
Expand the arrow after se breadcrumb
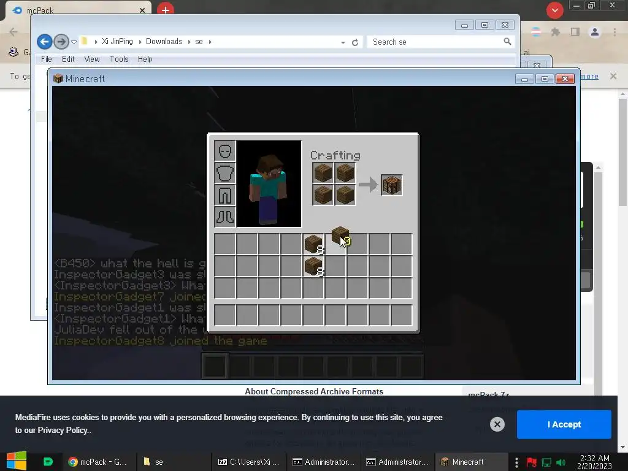point(210,42)
